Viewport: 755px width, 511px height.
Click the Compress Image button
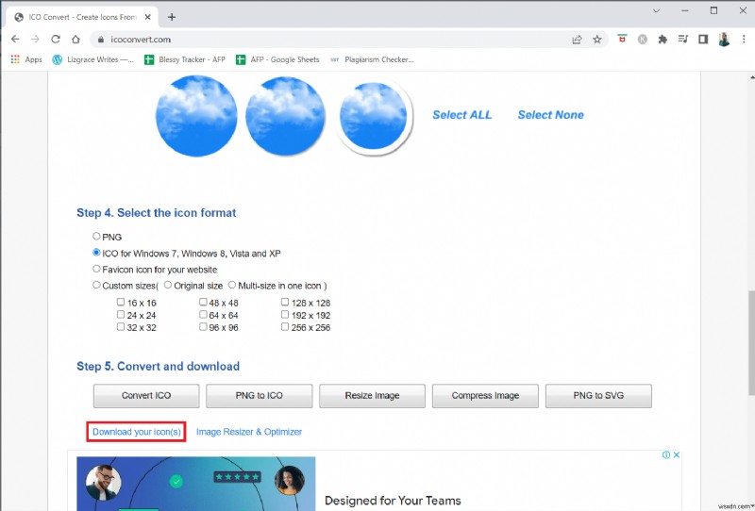[x=485, y=396]
